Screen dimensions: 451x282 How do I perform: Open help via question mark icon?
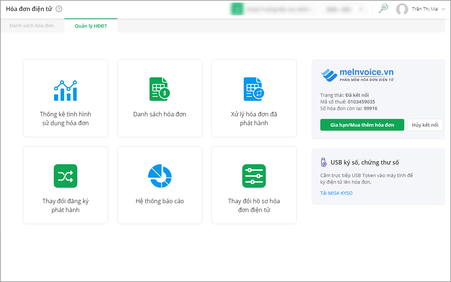point(59,9)
